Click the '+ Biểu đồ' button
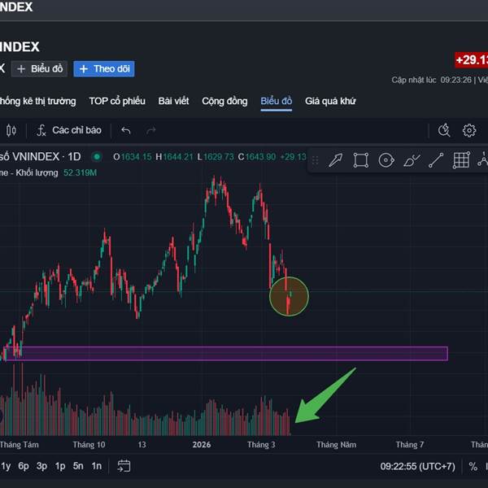This screenshot has width=488, height=488. (x=40, y=69)
